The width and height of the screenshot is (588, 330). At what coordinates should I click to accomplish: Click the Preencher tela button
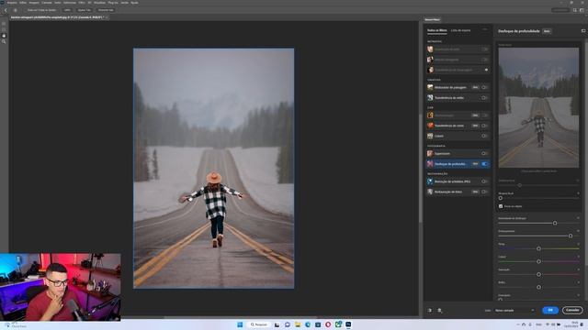tap(106, 10)
